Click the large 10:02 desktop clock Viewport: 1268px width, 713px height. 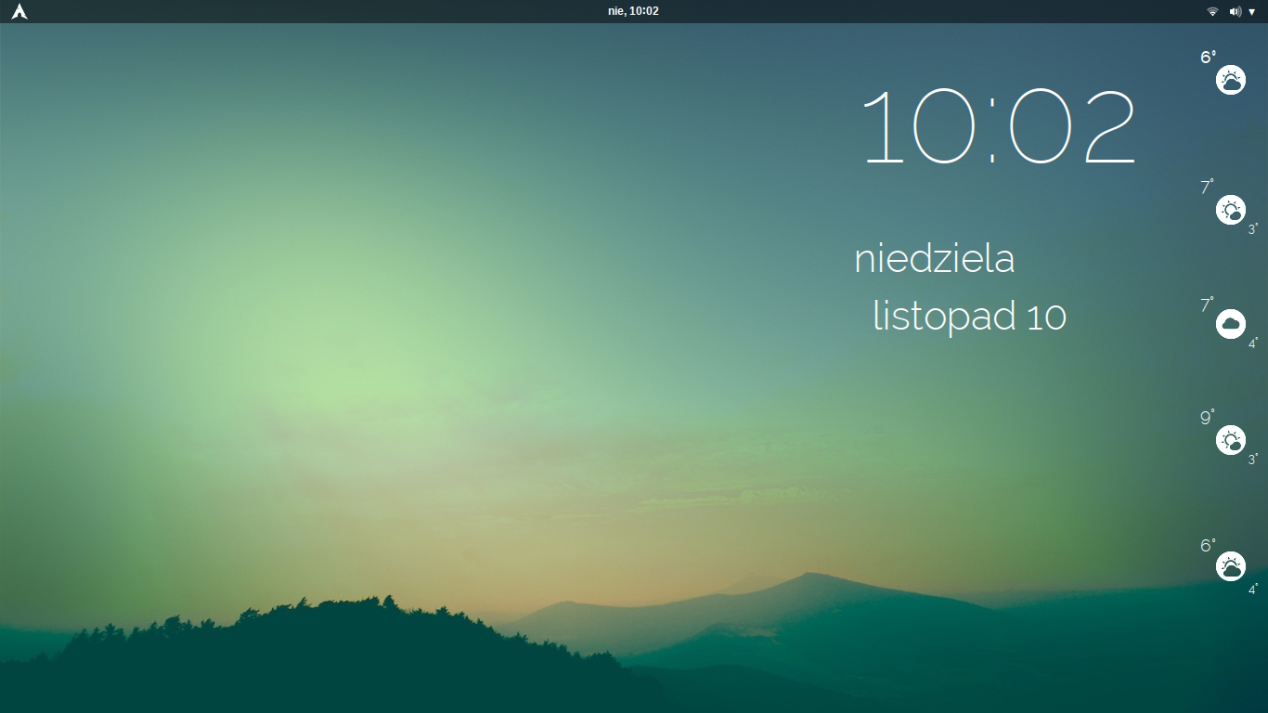[999, 127]
